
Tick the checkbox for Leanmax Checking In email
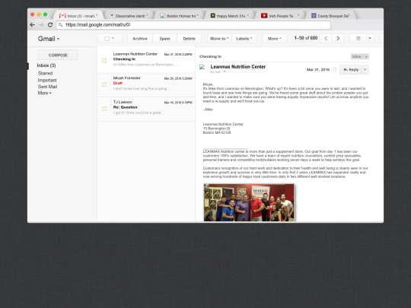click(104, 61)
